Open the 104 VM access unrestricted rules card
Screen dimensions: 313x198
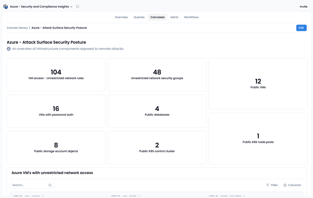point(56,75)
